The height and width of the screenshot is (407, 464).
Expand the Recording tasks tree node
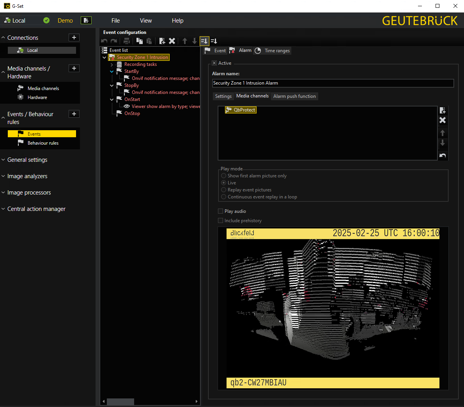pyautogui.click(x=112, y=65)
